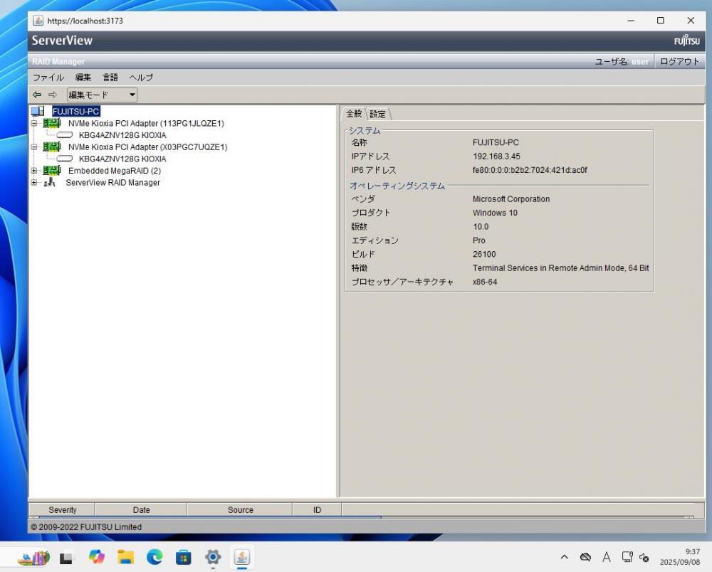Click the forward arrow in the toolbar
The width and height of the screenshot is (712, 572).
pyautogui.click(x=53, y=95)
